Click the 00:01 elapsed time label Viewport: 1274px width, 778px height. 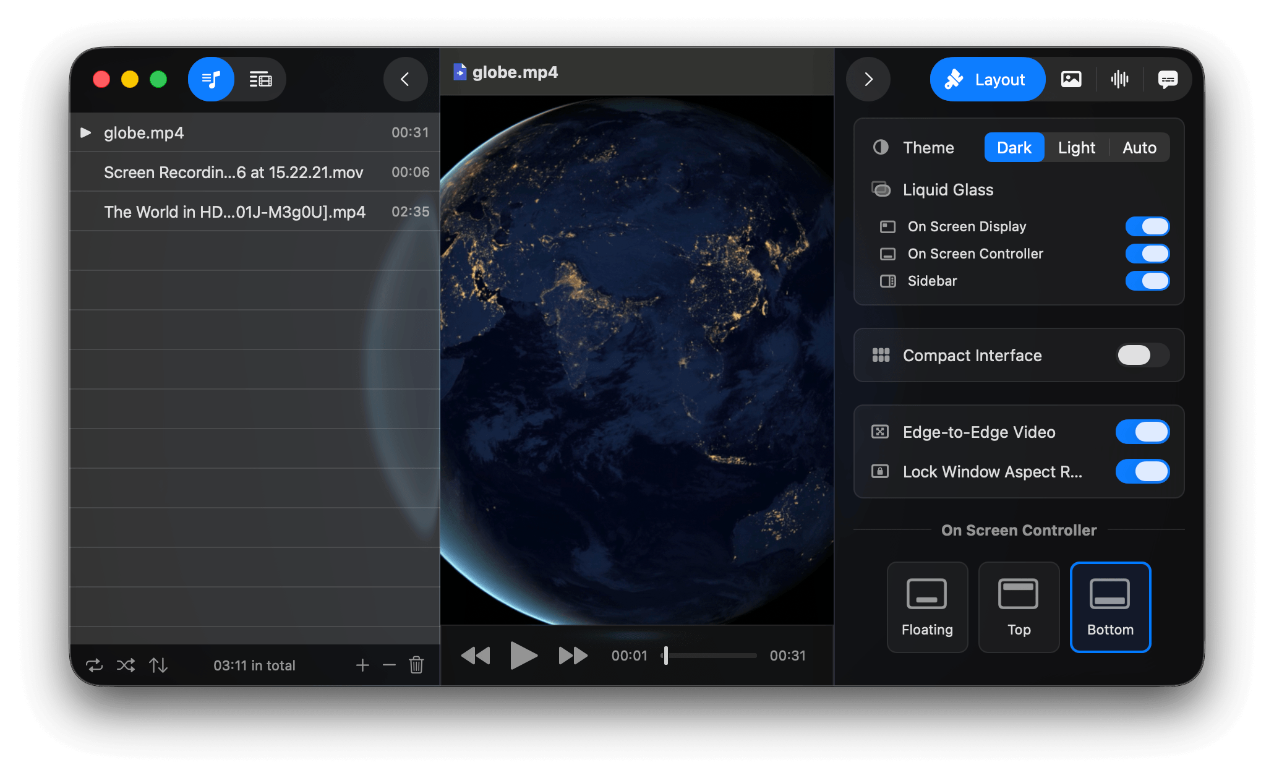(x=629, y=656)
